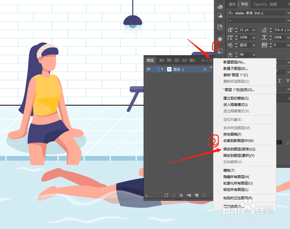
Task: Click the delete layer trash icon
Action: [x=204, y=195]
